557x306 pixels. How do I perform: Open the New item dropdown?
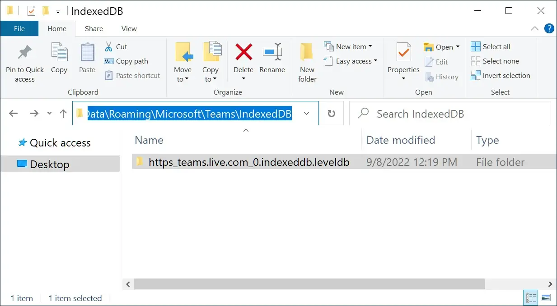tap(348, 46)
